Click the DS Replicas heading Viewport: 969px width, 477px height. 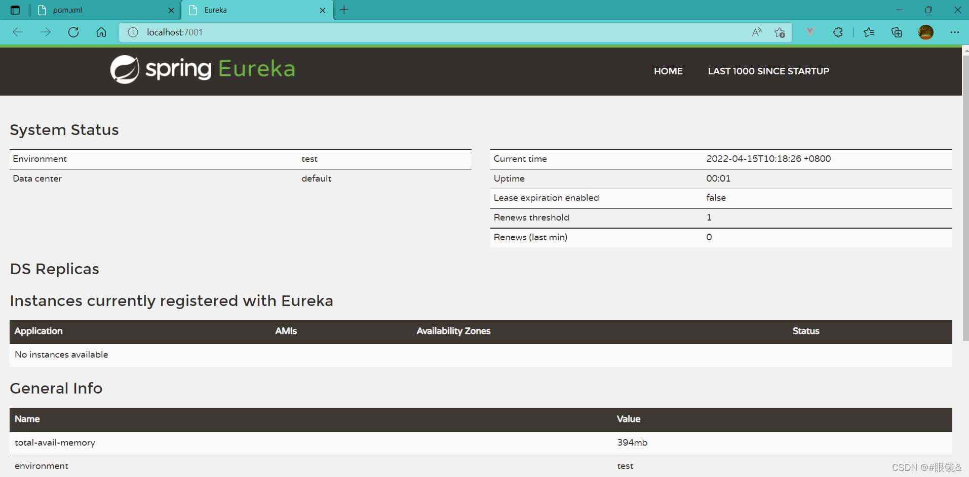pos(54,269)
